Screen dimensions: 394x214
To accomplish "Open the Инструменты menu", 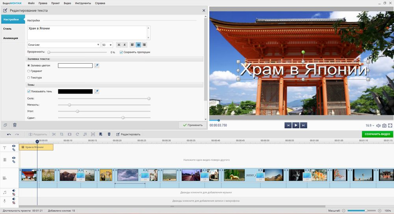I will pyautogui.click(x=83, y=3).
